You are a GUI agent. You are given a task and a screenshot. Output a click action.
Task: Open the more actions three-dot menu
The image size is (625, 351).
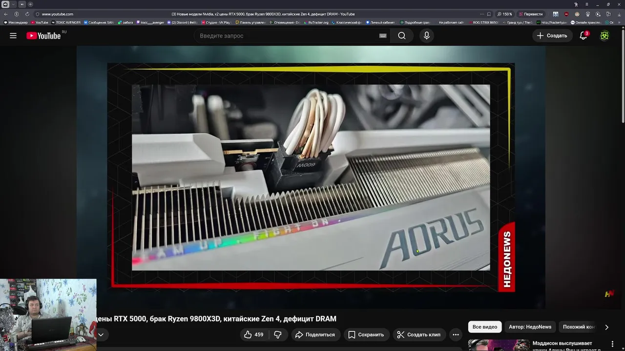[456, 334]
